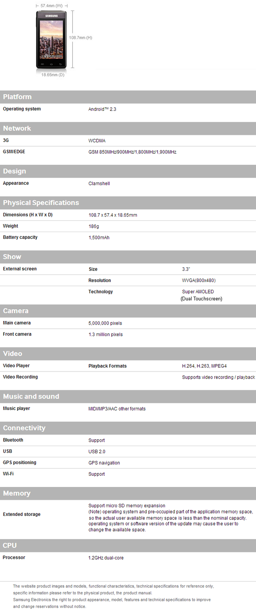Select the Extended storage row label
Viewport: 256px width, 612px height.
point(22,514)
